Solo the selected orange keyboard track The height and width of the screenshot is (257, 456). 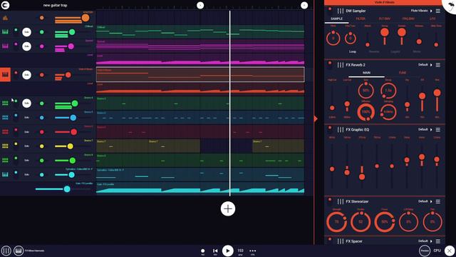26,75
